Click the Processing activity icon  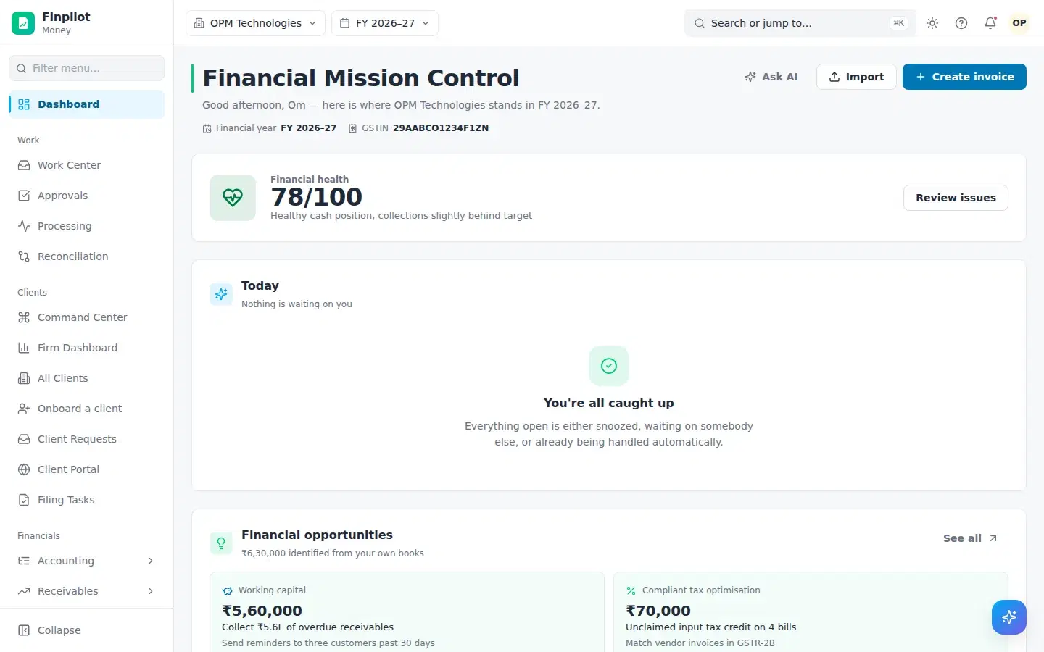pyautogui.click(x=24, y=226)
